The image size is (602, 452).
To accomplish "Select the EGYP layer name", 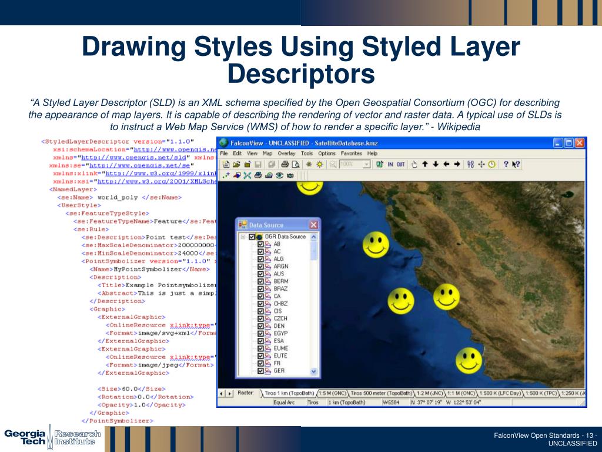I will coord(280,333).
